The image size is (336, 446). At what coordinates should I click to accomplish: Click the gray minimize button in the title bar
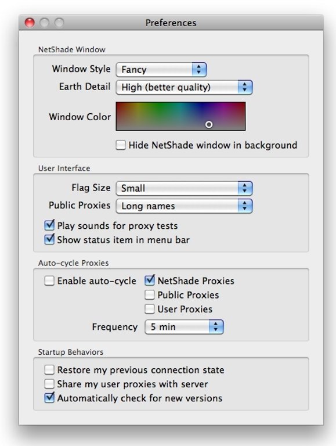(x=44, y=23)
